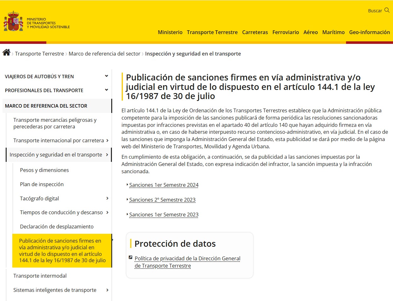The width and height of the screenshot is (393, 301).
Task: Open Sistemas inteligentes de transporte in the sidebar
Action: [x=55, y=290]
